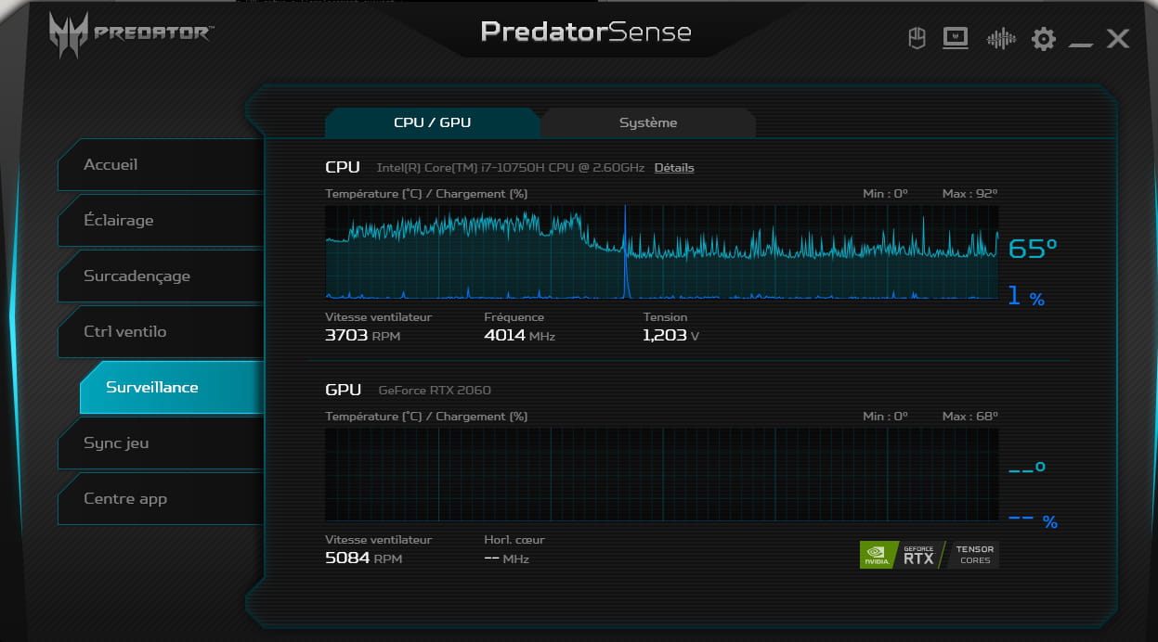Click the GPU Min : 0° label
Screen dimensions: 1158x642
tap(885, 417)
